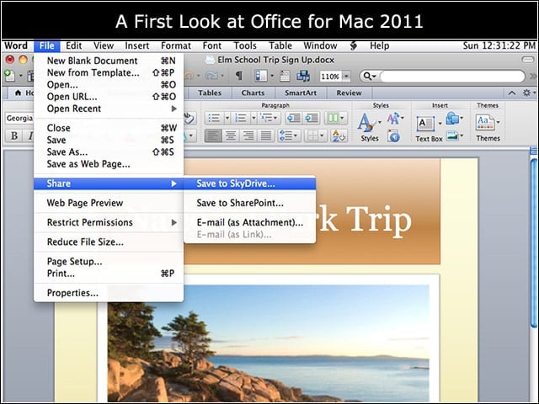Click the Show paragraph marks (¶) icon
The width and height of the screenshot is (539, 404).
(238, 76)
